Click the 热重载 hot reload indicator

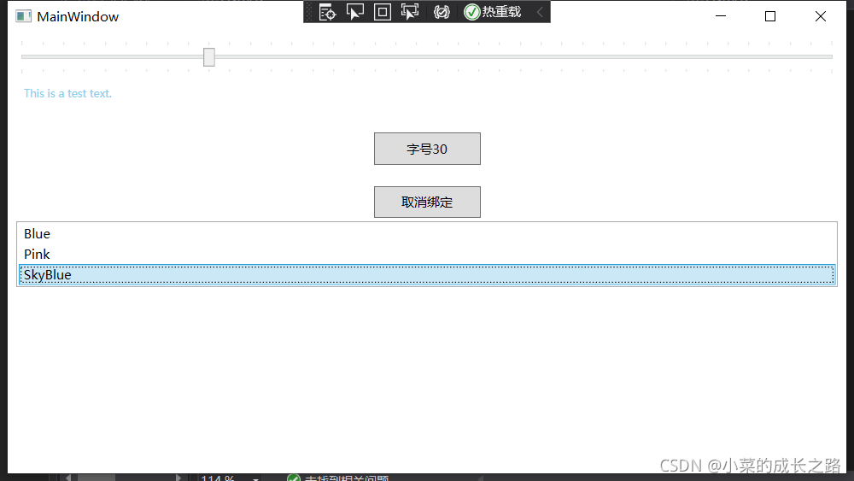tap(493, 12)
